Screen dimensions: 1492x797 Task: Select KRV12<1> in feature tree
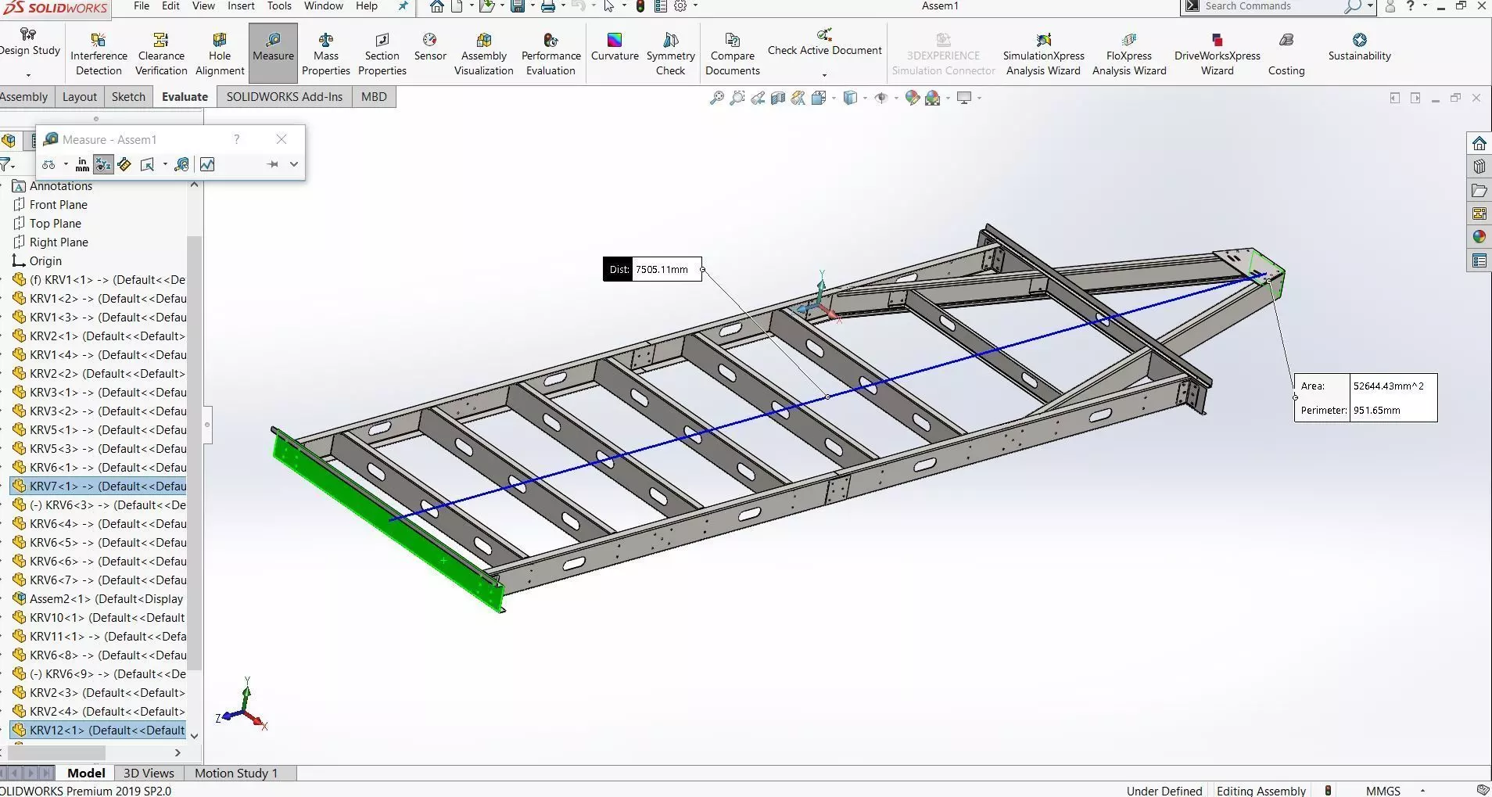click(99, 730)
